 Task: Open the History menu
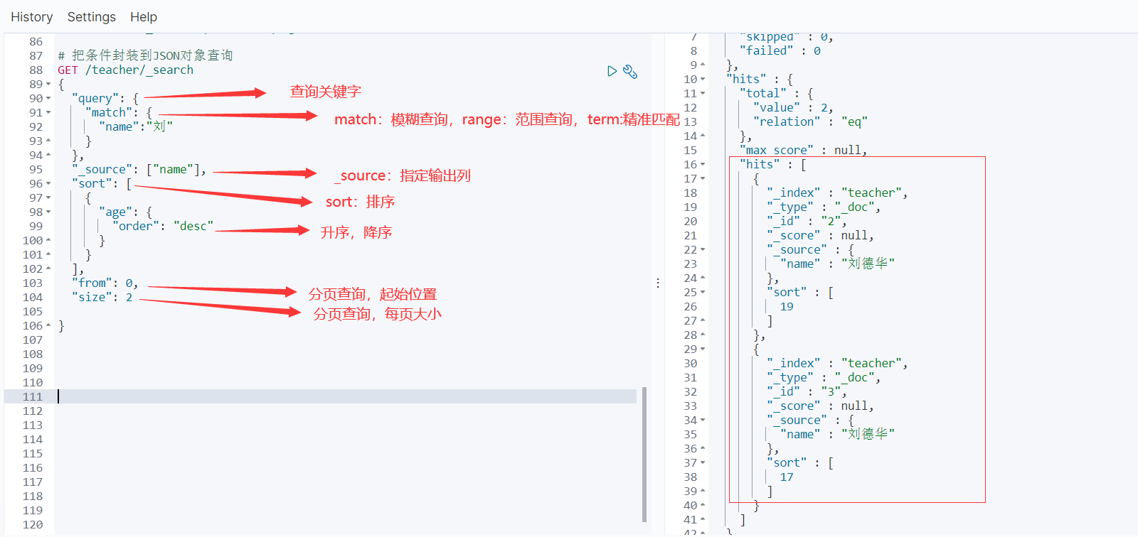click(x=32, y=17)
